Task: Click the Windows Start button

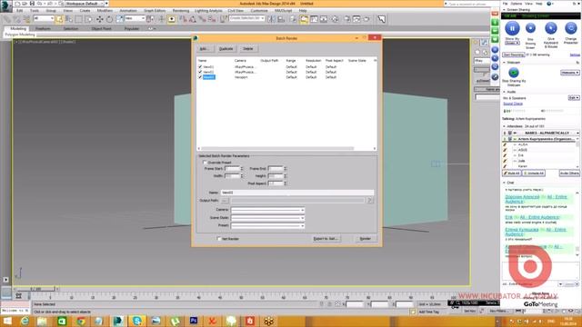Action: [7, 321]
